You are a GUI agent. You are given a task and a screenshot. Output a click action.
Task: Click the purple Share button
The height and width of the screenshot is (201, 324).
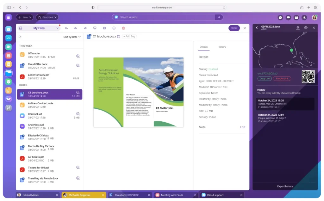(x=234, y=28)
